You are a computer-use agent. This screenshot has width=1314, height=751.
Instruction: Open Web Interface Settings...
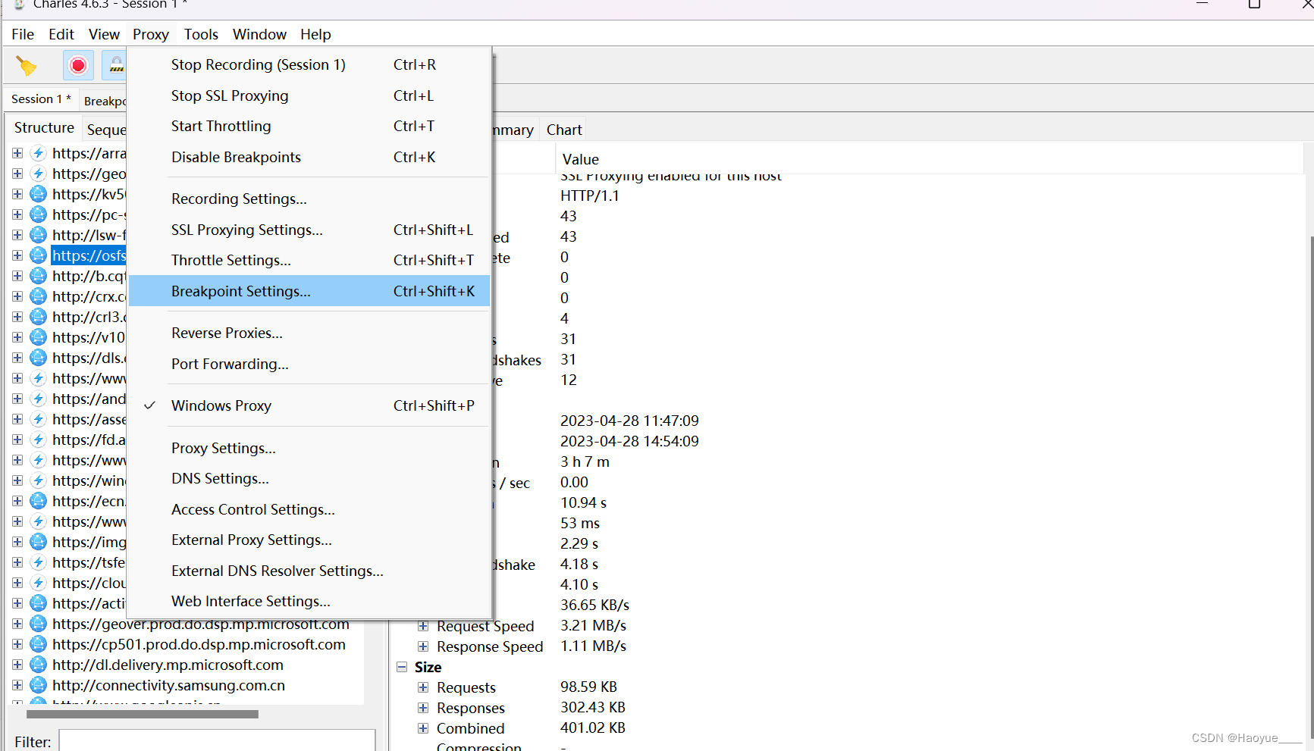click(309, 601)
